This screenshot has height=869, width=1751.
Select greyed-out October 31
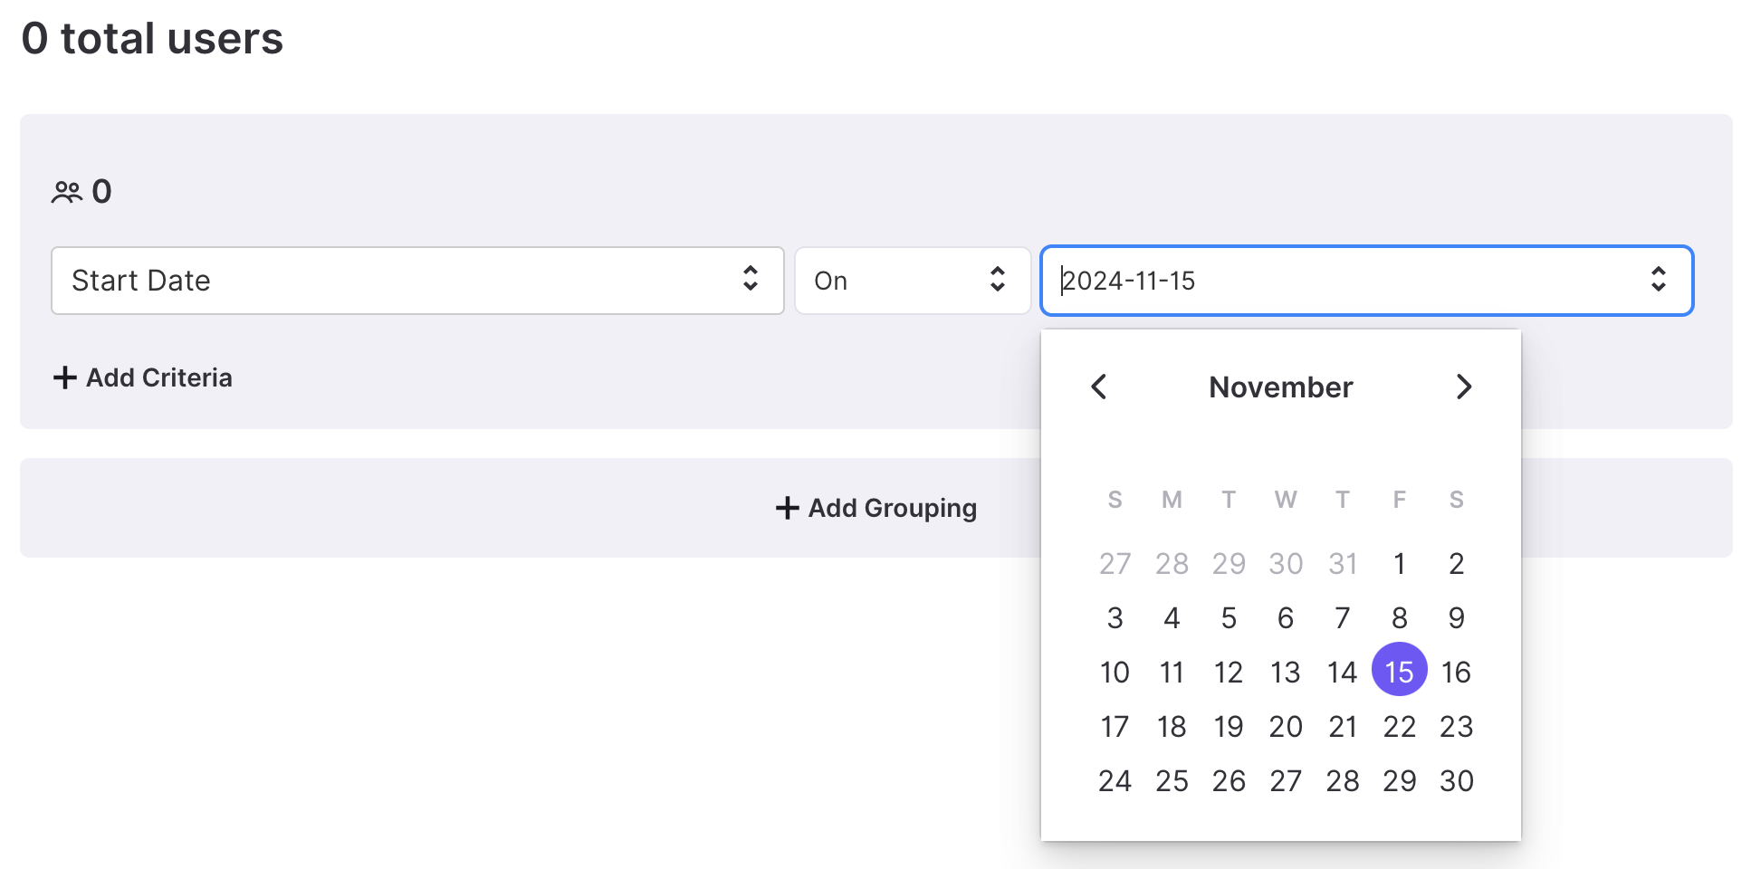[x=1343, y=564]
